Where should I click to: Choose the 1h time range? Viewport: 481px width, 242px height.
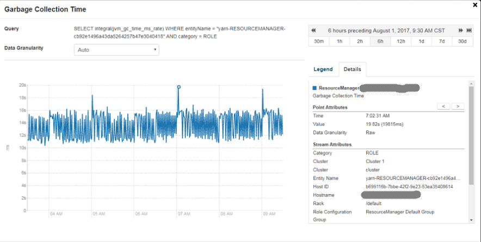click(x=340, y=41)
